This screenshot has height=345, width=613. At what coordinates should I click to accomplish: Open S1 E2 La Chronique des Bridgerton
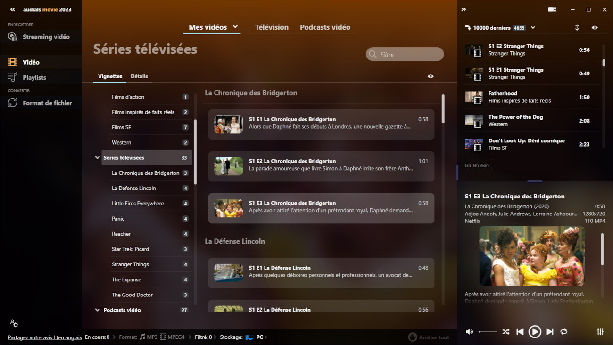coord(321,166)
